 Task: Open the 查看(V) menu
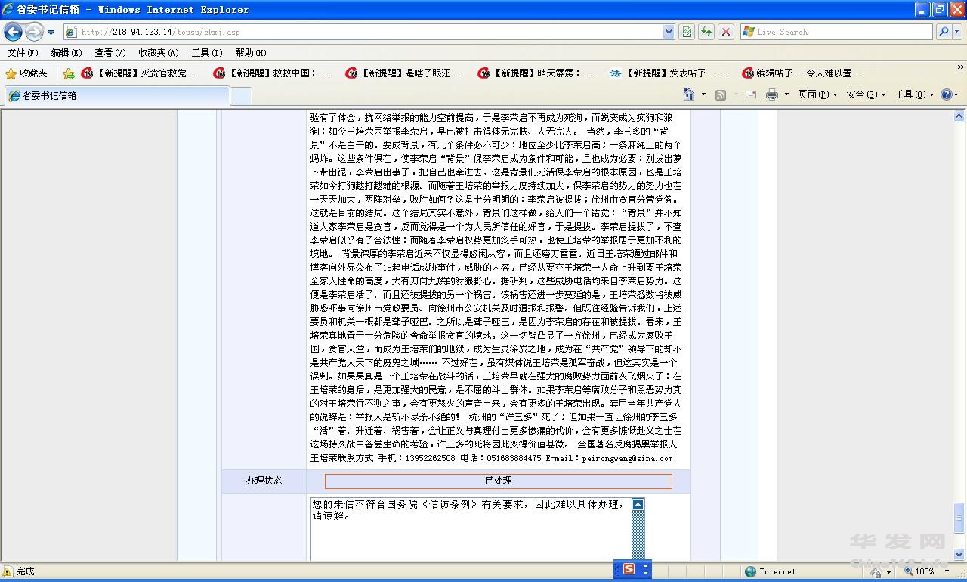(110, 52)
